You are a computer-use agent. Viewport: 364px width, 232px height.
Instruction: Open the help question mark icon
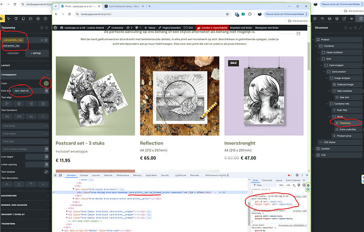click(45, 18)
